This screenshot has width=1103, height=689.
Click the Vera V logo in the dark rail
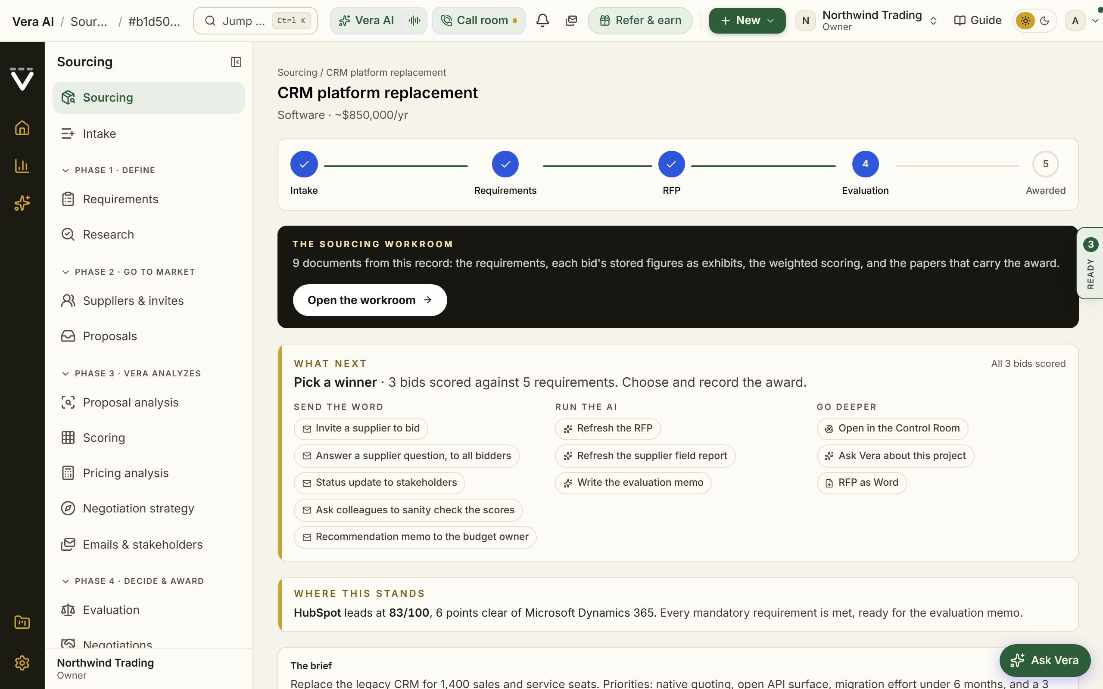click(x=22, y=79)
